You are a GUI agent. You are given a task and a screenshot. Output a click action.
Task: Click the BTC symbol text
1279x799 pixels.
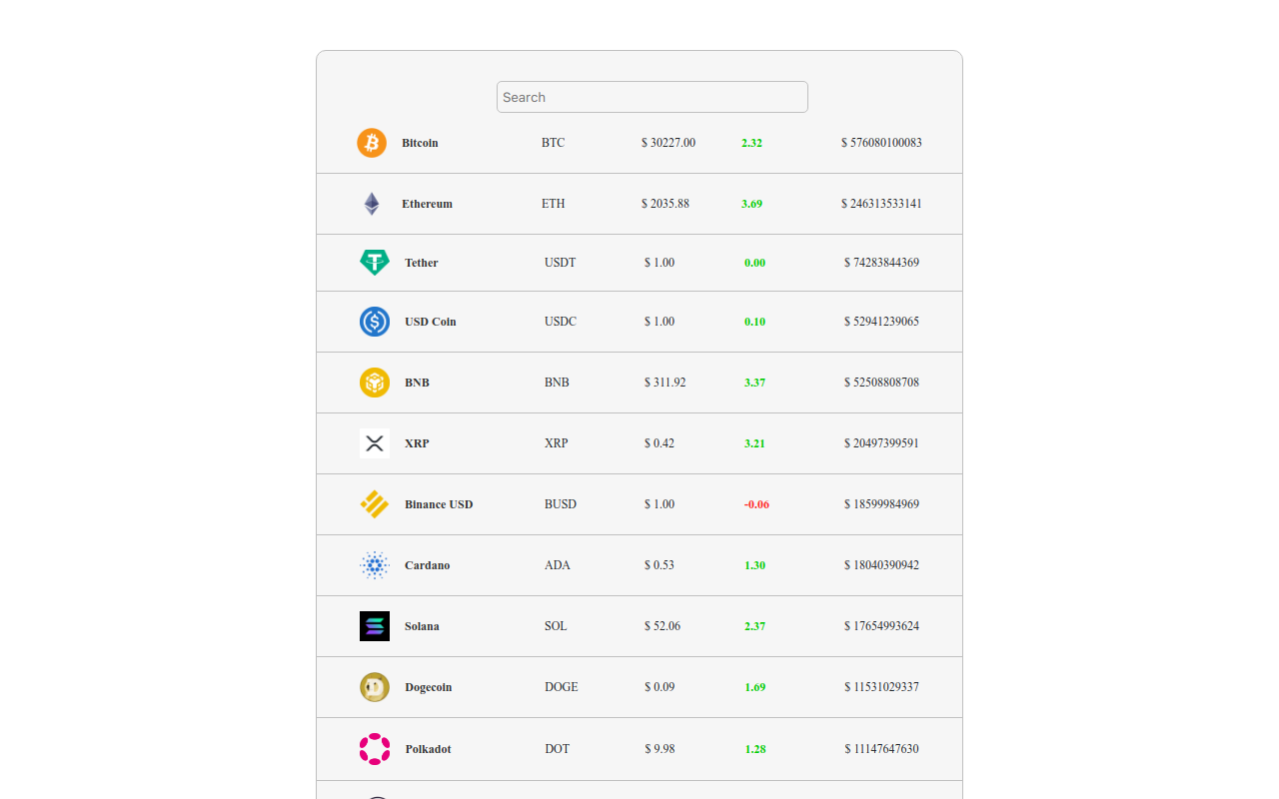click(x=553, y=143)
